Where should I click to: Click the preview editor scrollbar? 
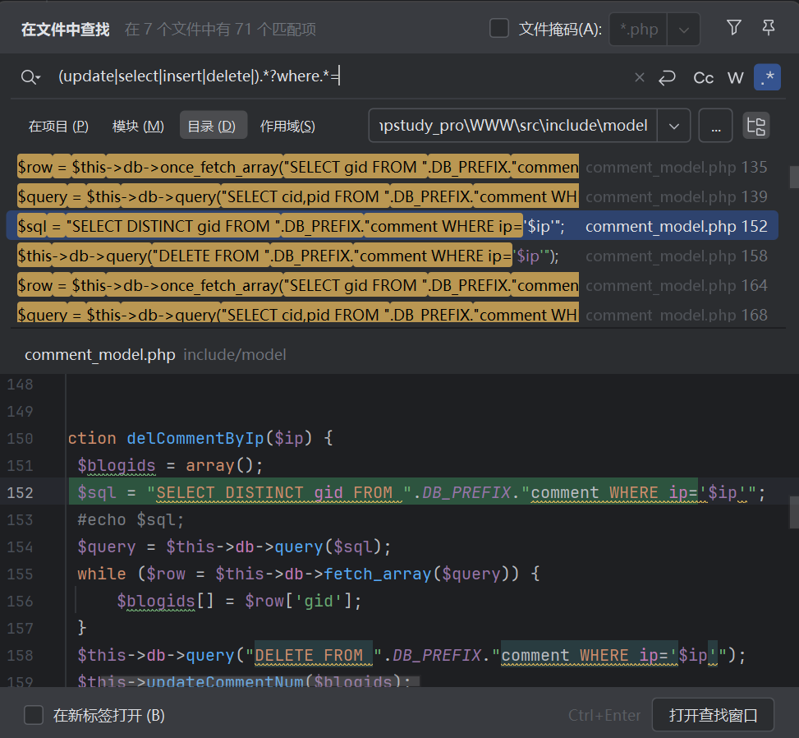(x=794, y=513)
